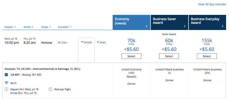Switch to the Business Everyday Award column header

(207, 22)
